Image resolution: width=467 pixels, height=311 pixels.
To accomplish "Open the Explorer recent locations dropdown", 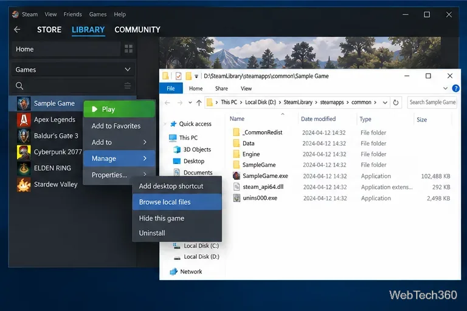I will 190,103.
